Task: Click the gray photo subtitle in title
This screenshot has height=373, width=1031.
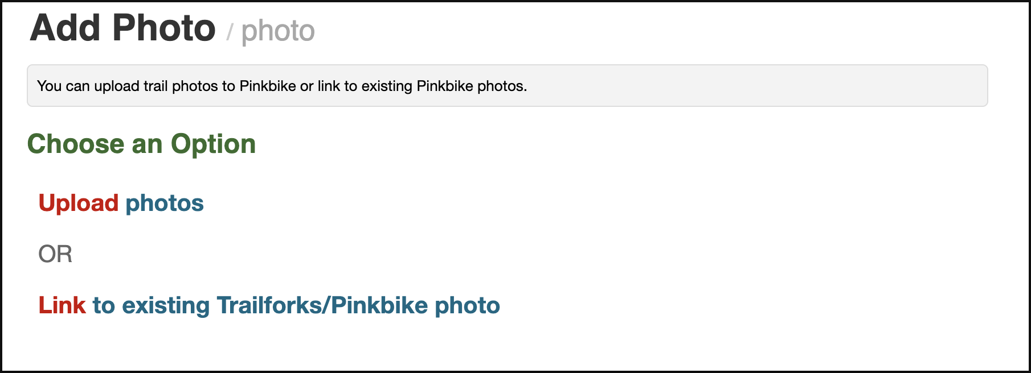Action: pyautogui.click(x=278, y=31)
